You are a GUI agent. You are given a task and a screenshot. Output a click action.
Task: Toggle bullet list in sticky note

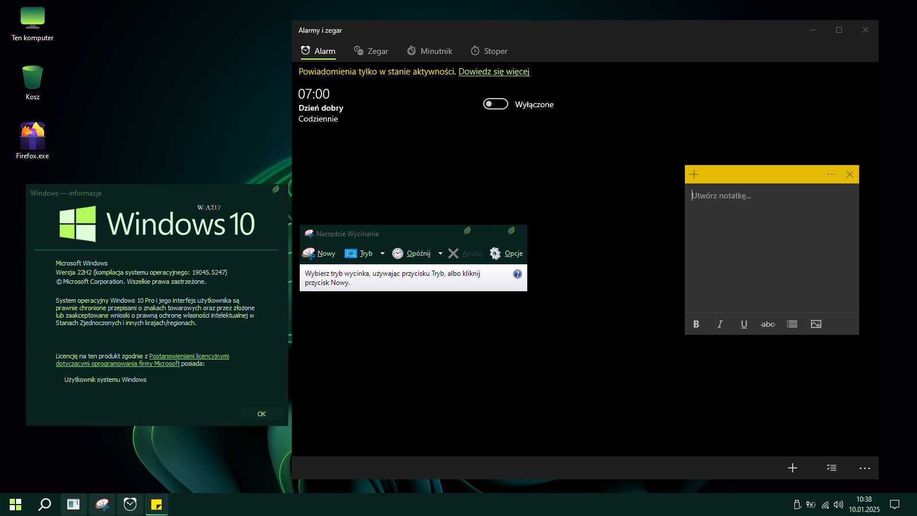(792, 324)
